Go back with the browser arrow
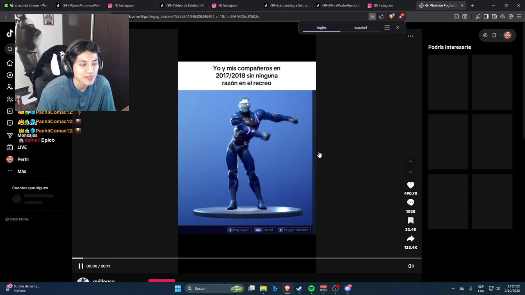Image resolution: width=525 pixels, height=295 pixels. [x=6, y=16]
